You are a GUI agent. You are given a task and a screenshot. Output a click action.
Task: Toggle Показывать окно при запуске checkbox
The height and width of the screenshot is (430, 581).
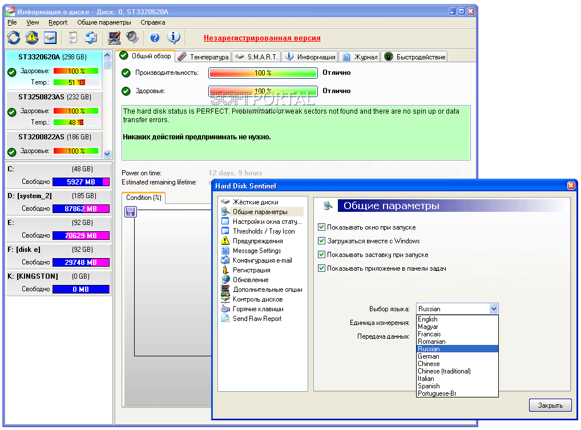point(322,227)
